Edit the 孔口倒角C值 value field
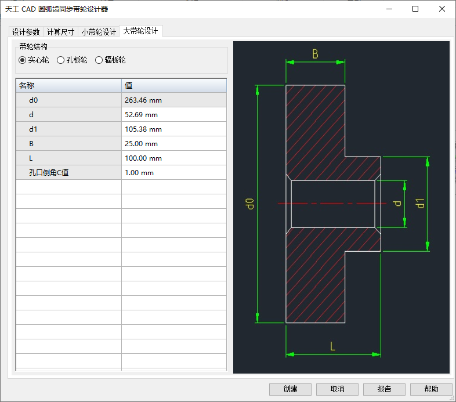The height and width of the screenshot is (402, 456). (x=173, y=173)
